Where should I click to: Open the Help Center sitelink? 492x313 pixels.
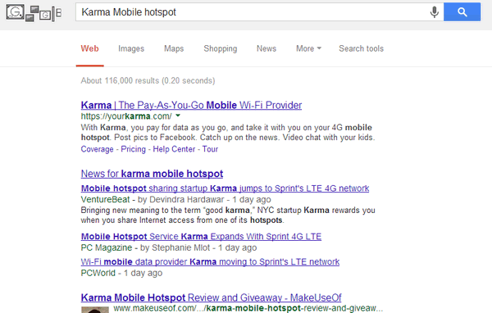click(174, 149)
